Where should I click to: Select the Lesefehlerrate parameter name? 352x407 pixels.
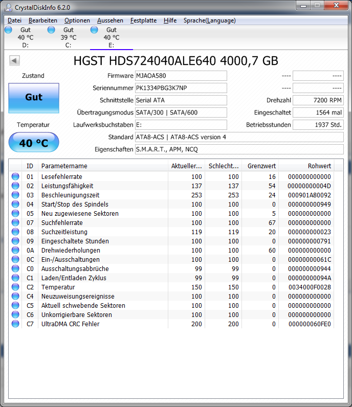point(62,177)
